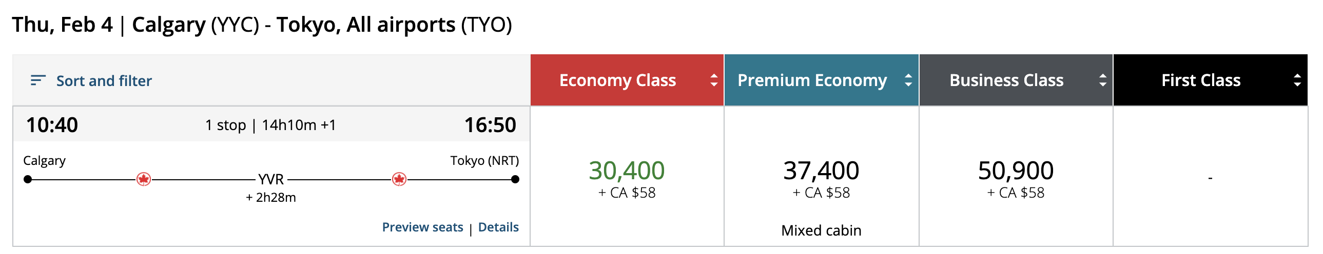Click the Tokyo (NRT) destination dot on the route line
Viewport: 1323px width, 254px height.
pos(515,179)
